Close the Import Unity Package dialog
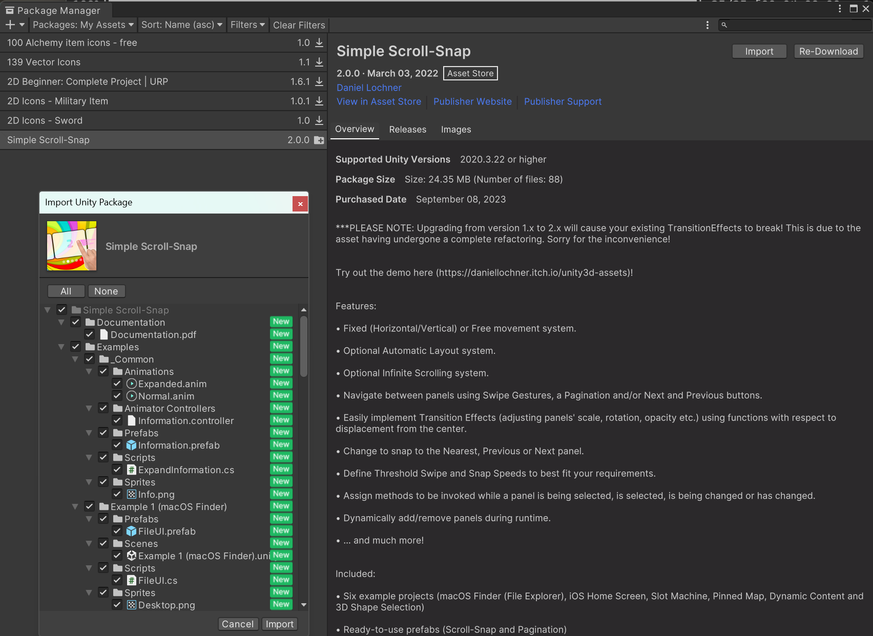Screen dimensions: 873x636 click(300, 204)
